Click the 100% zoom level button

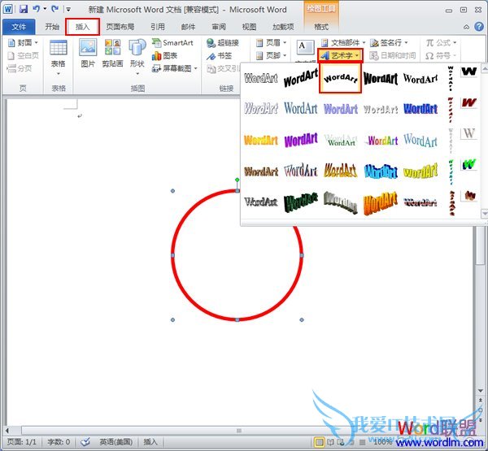[382, 442]
